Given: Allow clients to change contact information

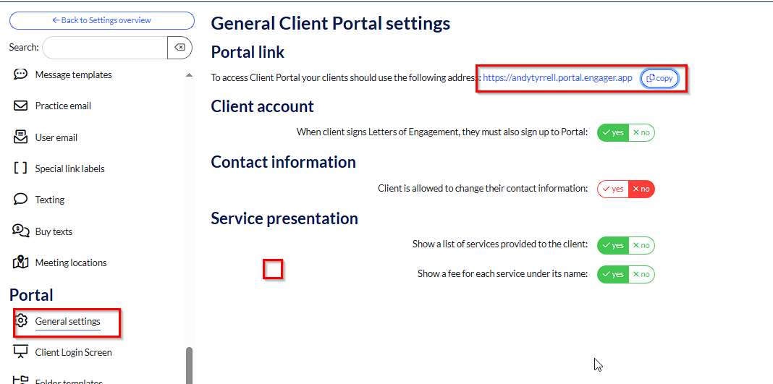Looking at the screenshot, I should [612, 189].
